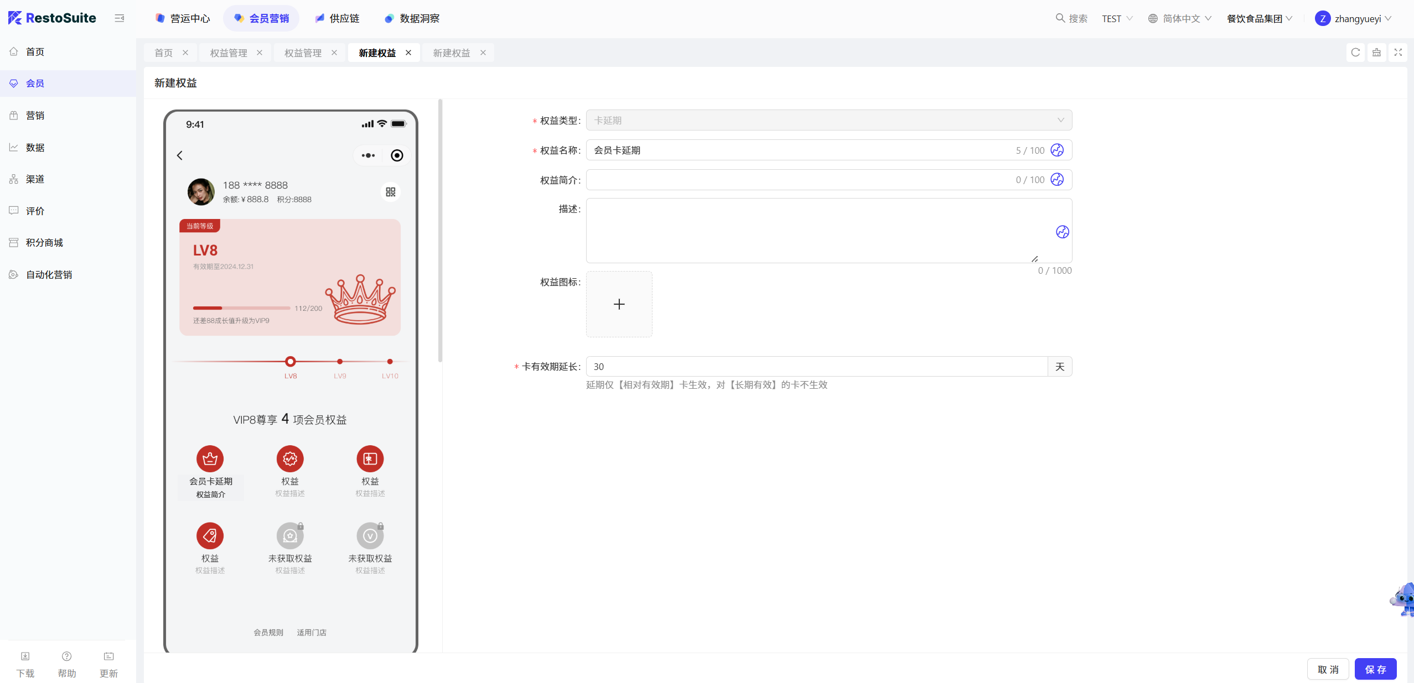This screenshot has width=1414, height=683.
Task: Click the 保存 save button
Action: click(x=1375, y=669)
